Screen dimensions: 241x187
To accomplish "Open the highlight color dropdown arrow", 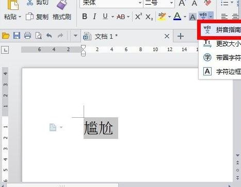I will [x=169, y=17].
